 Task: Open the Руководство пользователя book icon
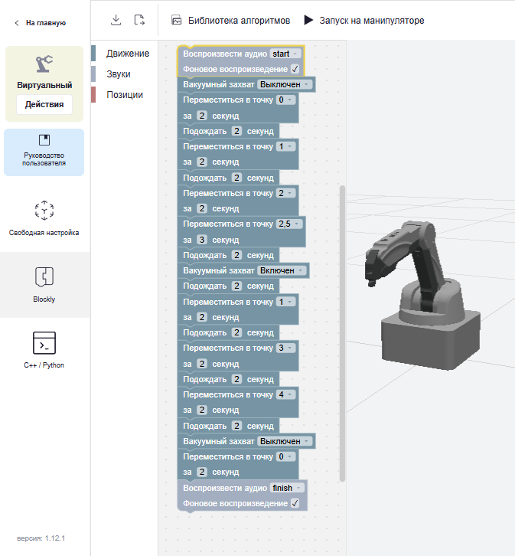pos(44,139)
